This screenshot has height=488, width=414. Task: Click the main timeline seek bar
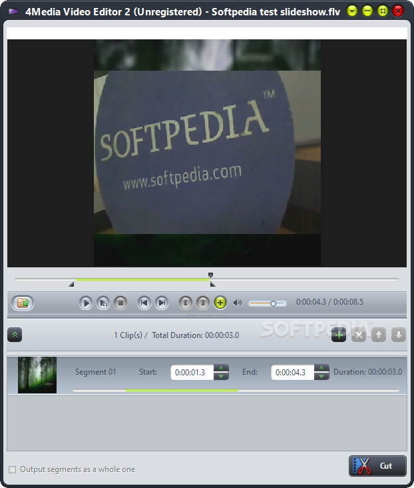(207, 280)
